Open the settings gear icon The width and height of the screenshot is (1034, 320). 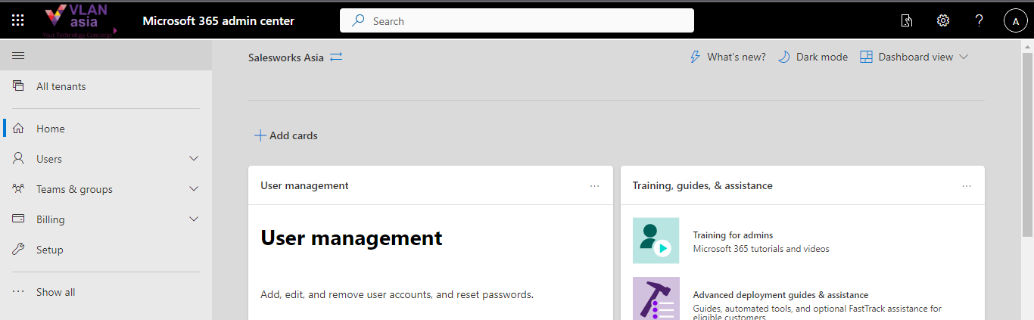click(x=943, y=20)
